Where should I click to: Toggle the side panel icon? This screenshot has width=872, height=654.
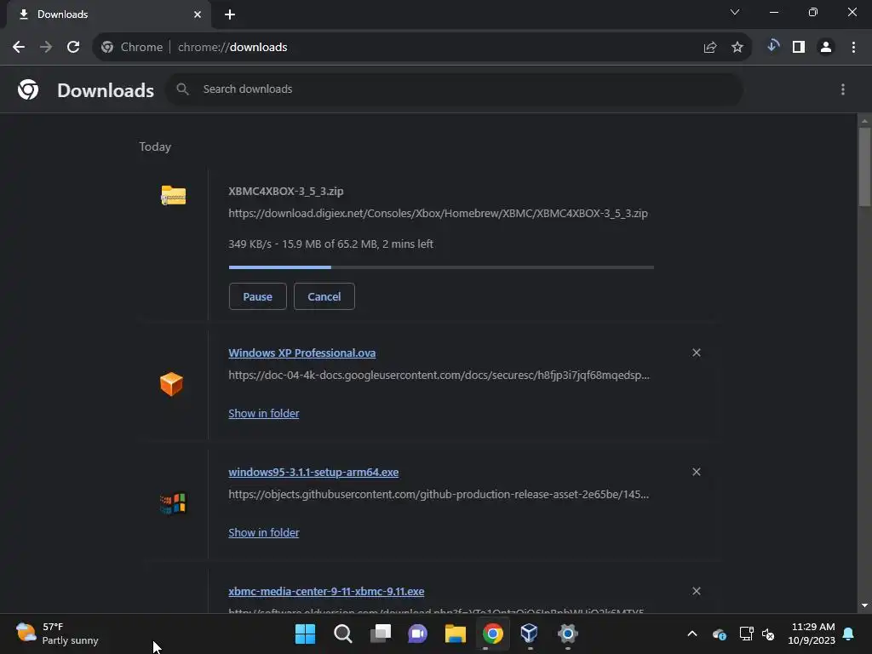click(x=799, y=48)
